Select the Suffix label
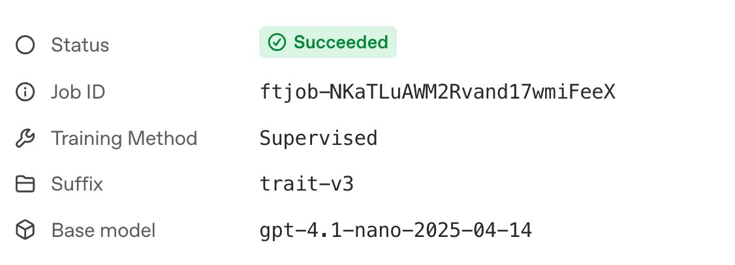735x265 pixels. pyautogui.click(x=77, y=185)
